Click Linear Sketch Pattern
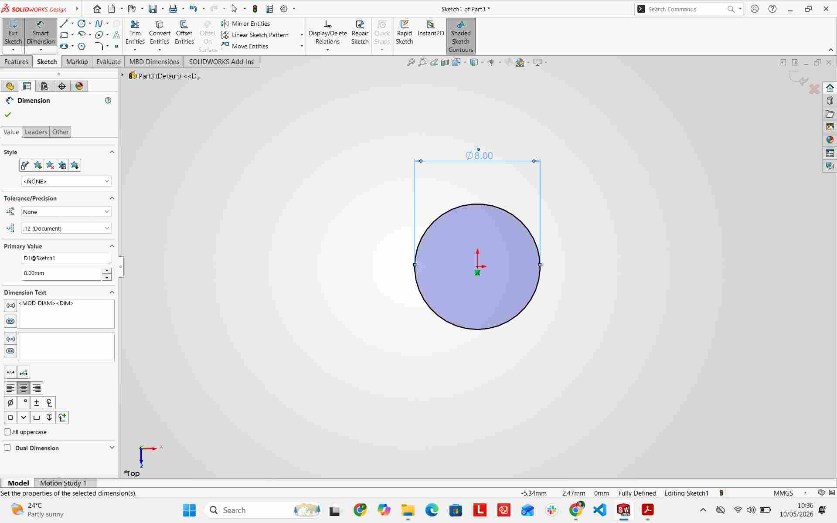This screenshot has height=523, width=837. point(255,35)
